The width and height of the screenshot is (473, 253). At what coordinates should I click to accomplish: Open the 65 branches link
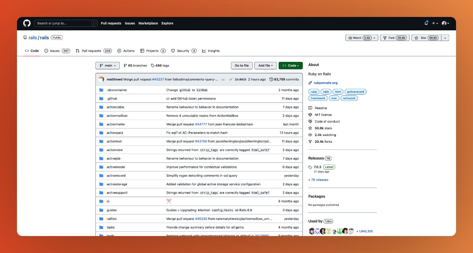click(x=138, y=66)
